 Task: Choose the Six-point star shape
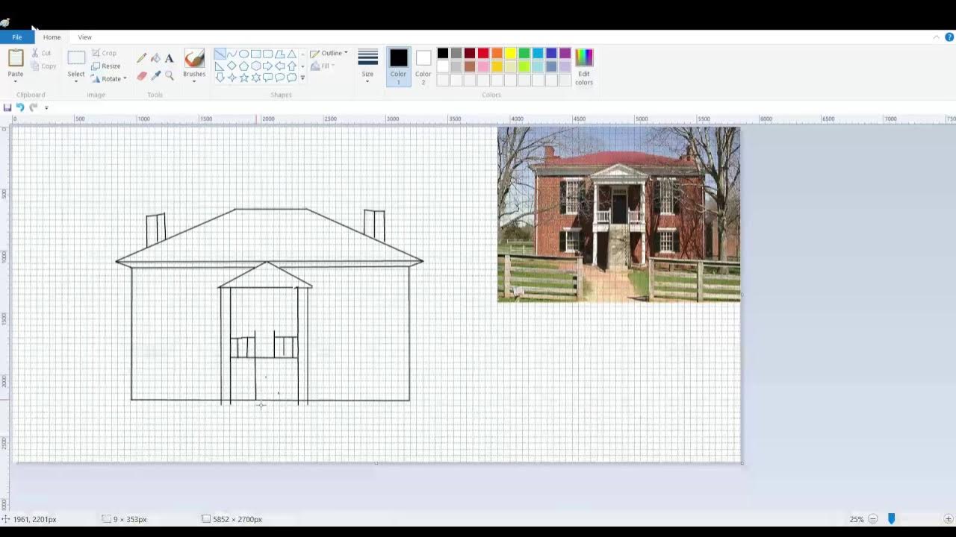click(255, 78)
